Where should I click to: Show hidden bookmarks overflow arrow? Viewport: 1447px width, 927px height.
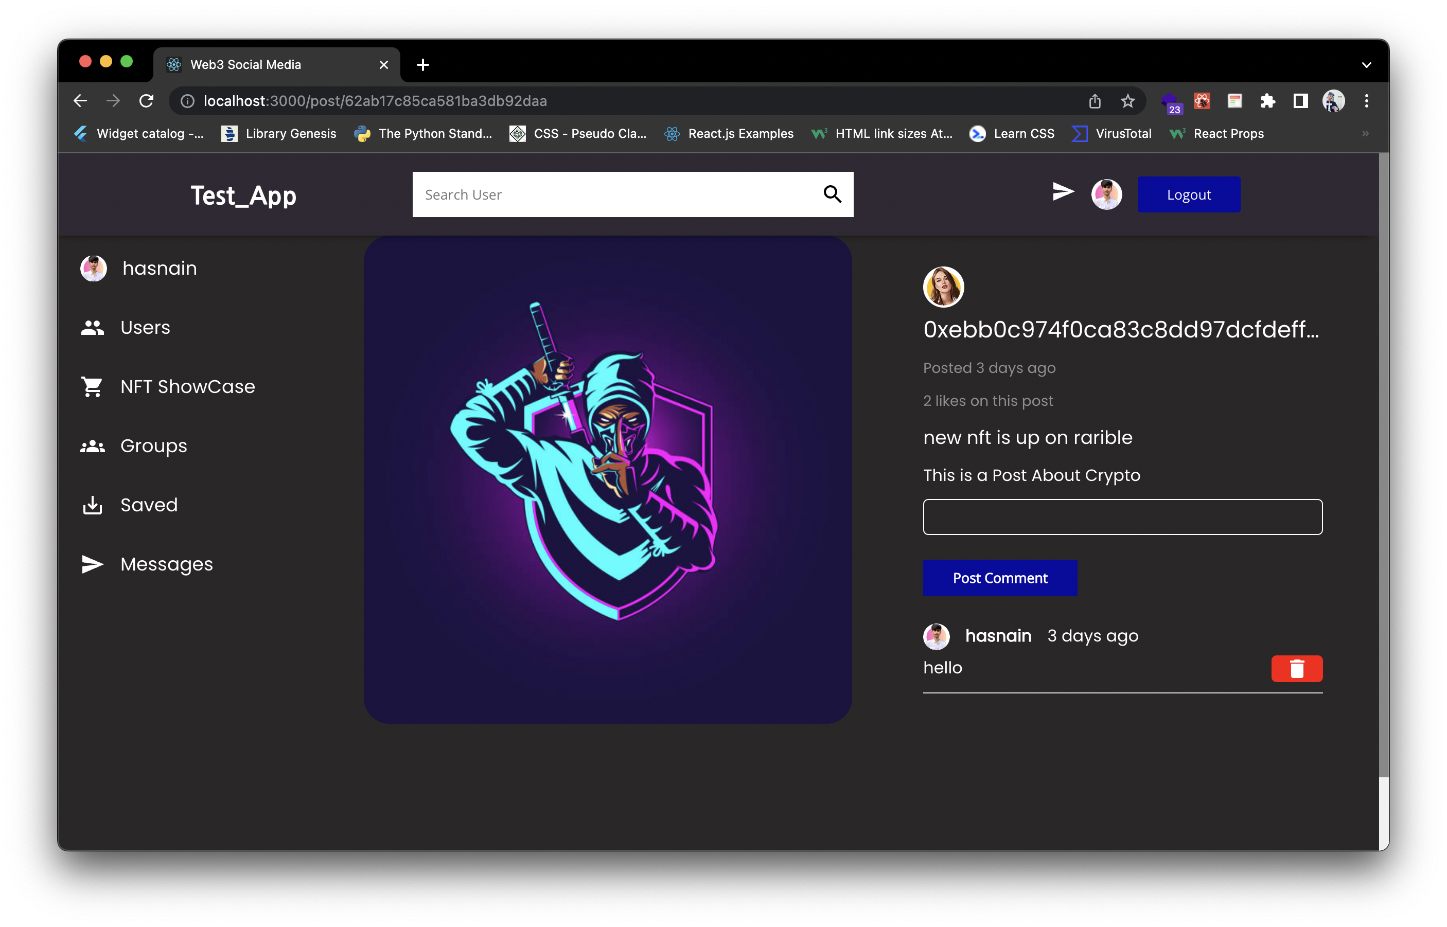(1365, 134)
